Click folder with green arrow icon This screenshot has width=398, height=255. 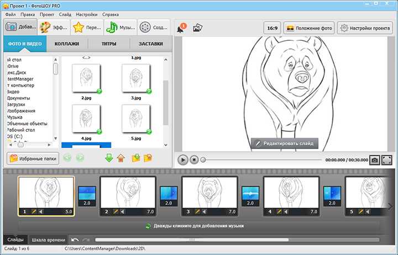click(x=136, y=158)
